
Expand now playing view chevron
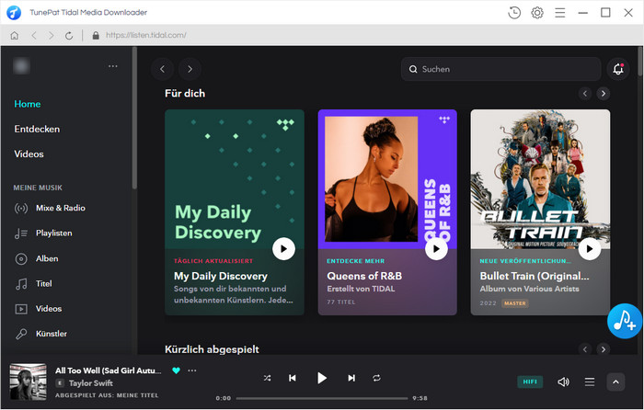[x=615, y=382]
